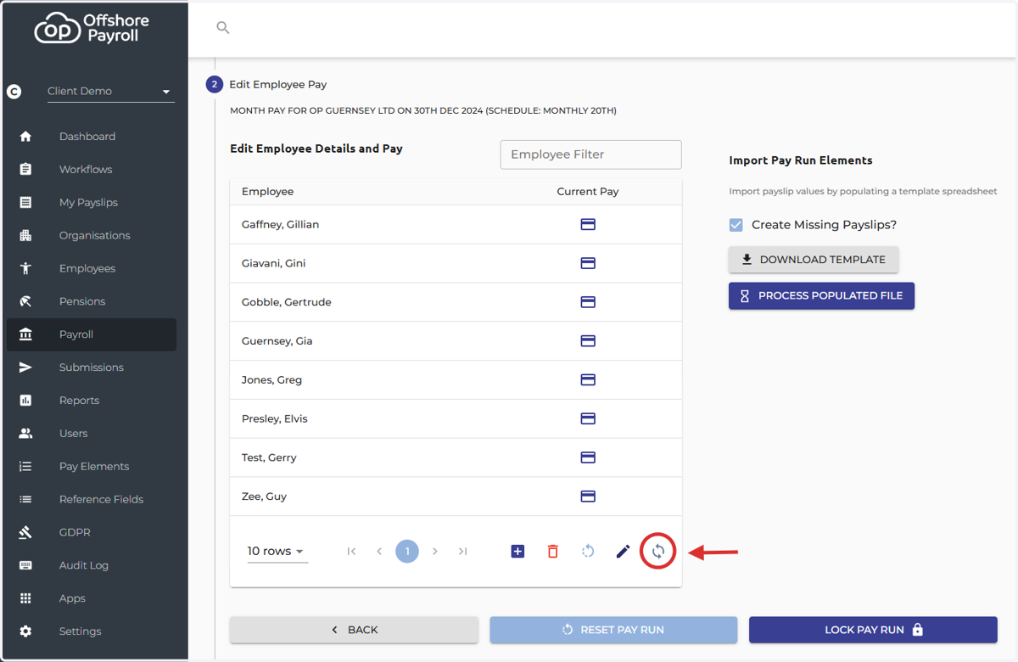Image resolution: width=1018 pixels, height=662 pixels.
Task: Open the 10 rows page size dropdown
Action: (277, 552)
